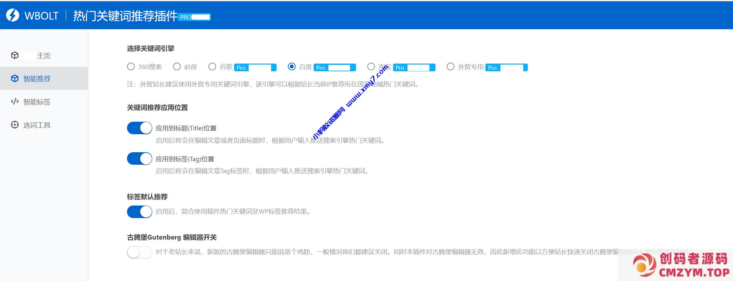Select the 外贸专用 keyword engine
733x281 pixels.
point(451,67)
